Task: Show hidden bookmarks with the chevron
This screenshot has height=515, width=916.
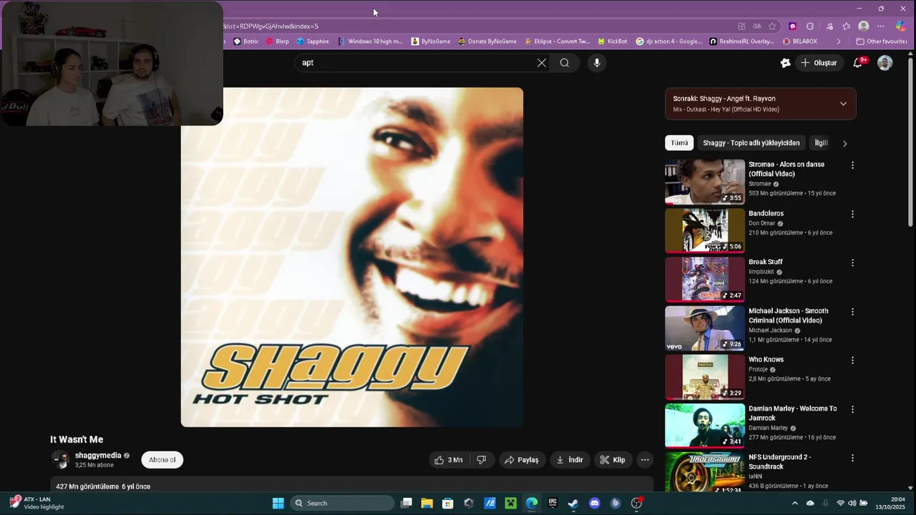Action: (839, 41)
